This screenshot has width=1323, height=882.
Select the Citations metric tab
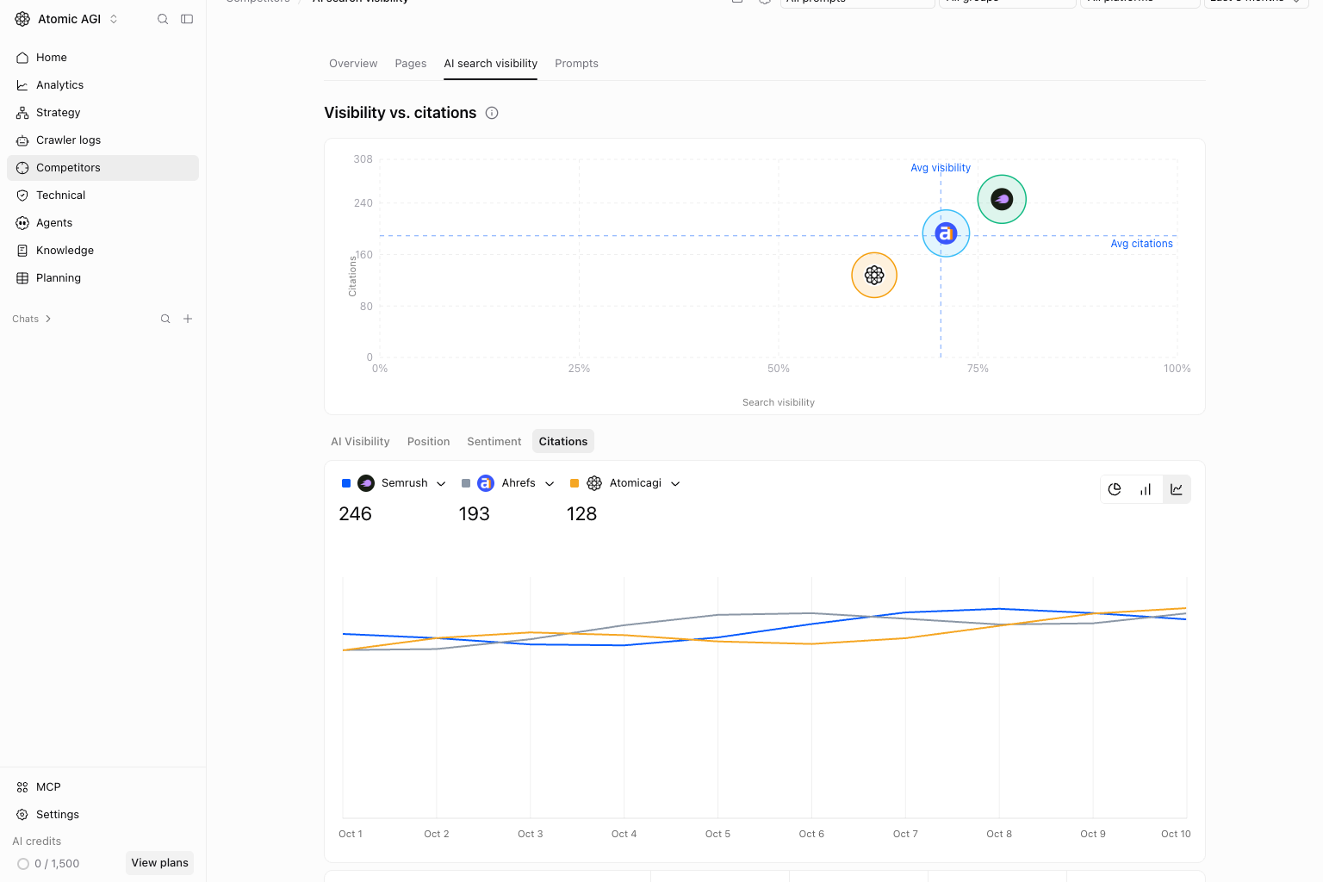[563, 442]
